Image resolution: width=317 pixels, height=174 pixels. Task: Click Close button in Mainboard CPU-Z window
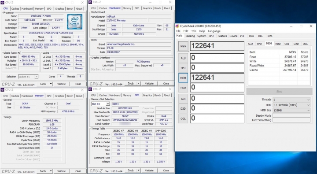[x=166, y=83]
